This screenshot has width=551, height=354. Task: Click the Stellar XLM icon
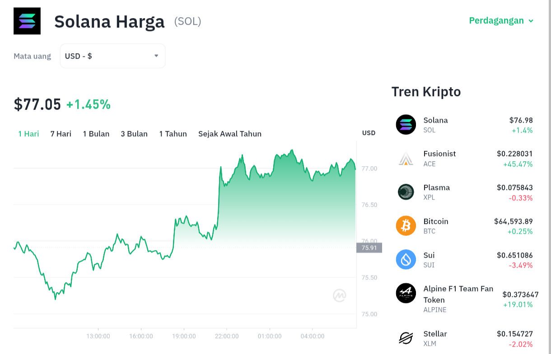(406, 338)
